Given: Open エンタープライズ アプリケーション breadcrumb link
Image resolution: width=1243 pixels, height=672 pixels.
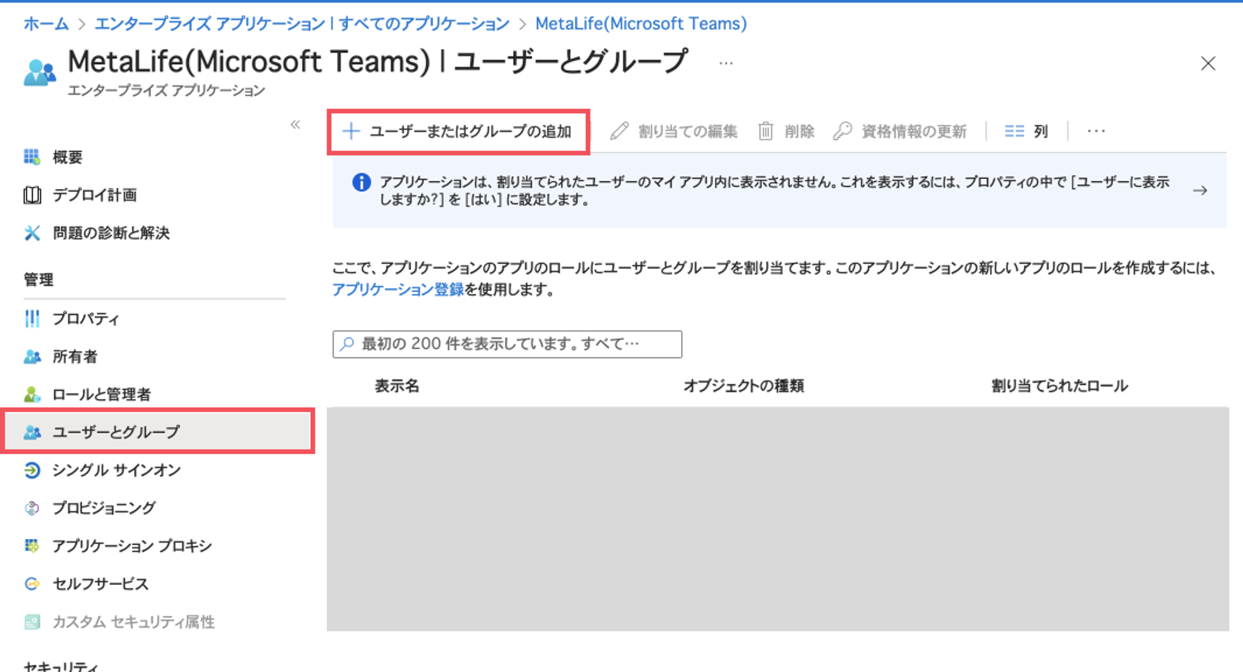Looking at the screenshot, I should pyautogui.click(x=301, y=24).
